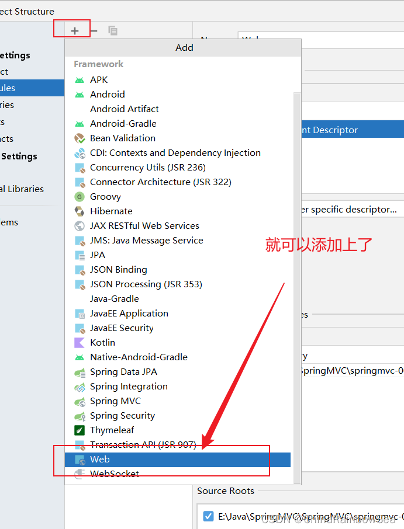Choose WebSocket in the framework list

pyautogui.click(x=114, y=474)
